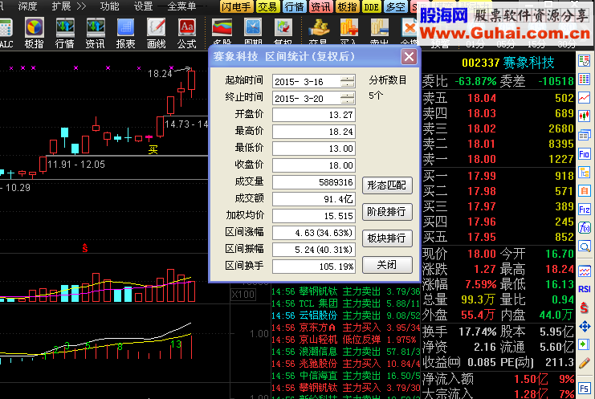
Task: Click the 云铝股份 主力卖出 news row
Action: 346,316
